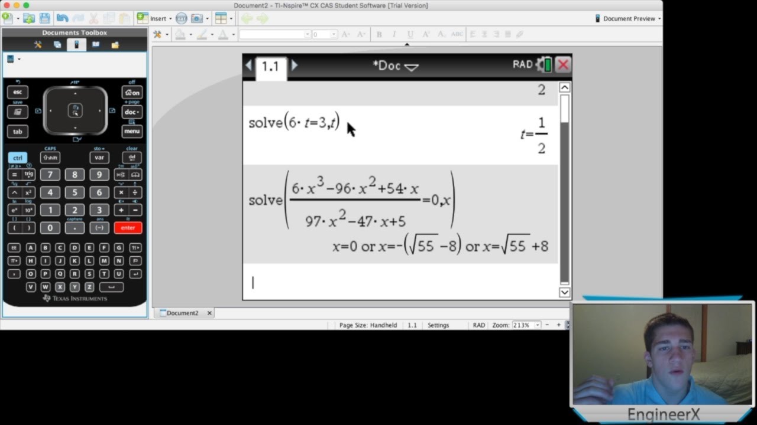Click the letter X key

pos(60,287)
